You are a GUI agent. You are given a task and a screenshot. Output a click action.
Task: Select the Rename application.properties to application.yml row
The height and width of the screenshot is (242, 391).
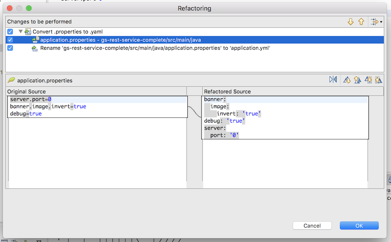coord(195,48)
